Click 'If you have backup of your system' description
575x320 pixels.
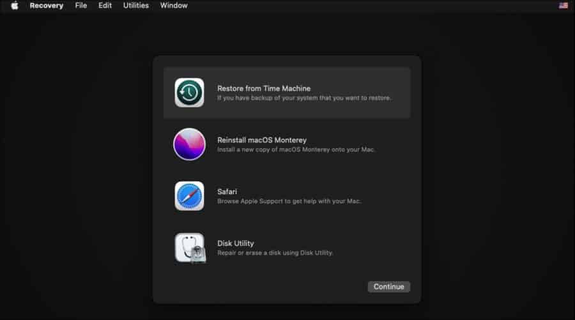click(x=304, y=98)
